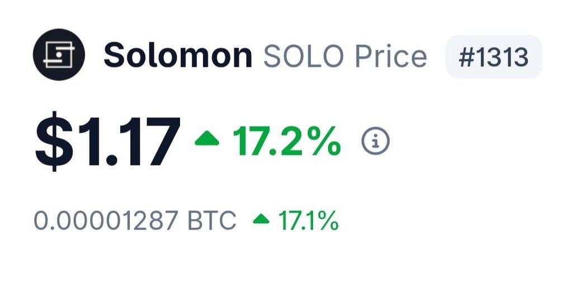Screen dimensions: 577x293
Task: Click the $1.17 price value
Action: coord(108,143)
